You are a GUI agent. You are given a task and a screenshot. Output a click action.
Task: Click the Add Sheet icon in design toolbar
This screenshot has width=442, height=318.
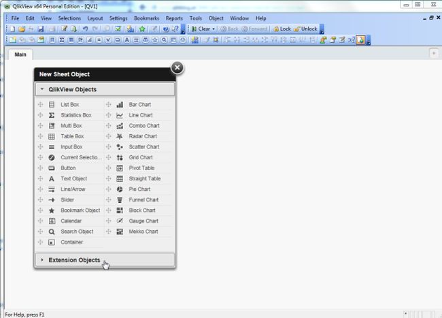13,40
